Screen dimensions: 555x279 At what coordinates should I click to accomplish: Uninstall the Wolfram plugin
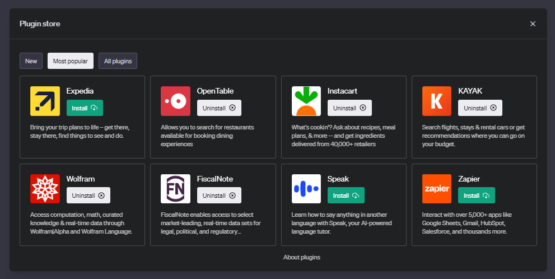pos(88,196)
